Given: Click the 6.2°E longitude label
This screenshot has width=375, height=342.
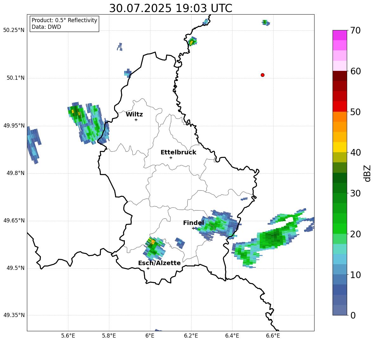Looking at the screenshot, I should [x=191, y=336].
